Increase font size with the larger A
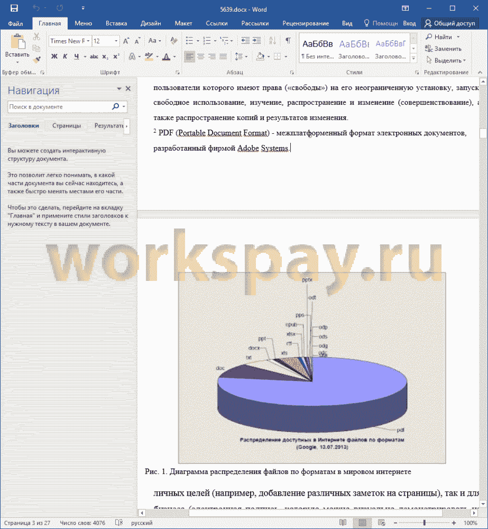Viewport: 488px width, 529px height. [x=126, y=41]
